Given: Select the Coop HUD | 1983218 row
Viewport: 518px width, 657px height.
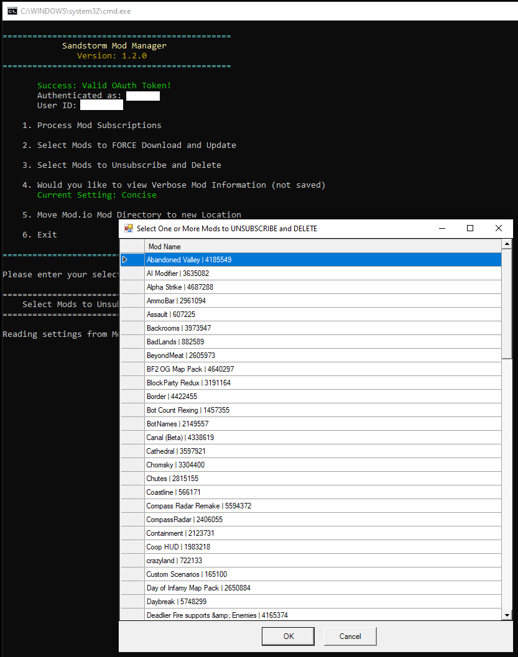Looking at the screenshot, I should coord(323,547).
